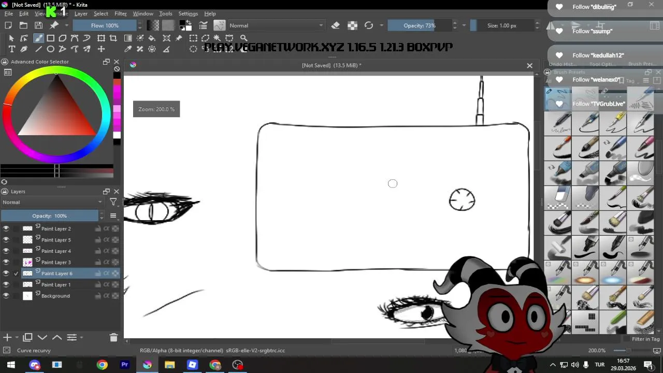Open the Filter menu
Viewport: 663px width, 373px height.
pyautogui.click(x=121, y=13)
